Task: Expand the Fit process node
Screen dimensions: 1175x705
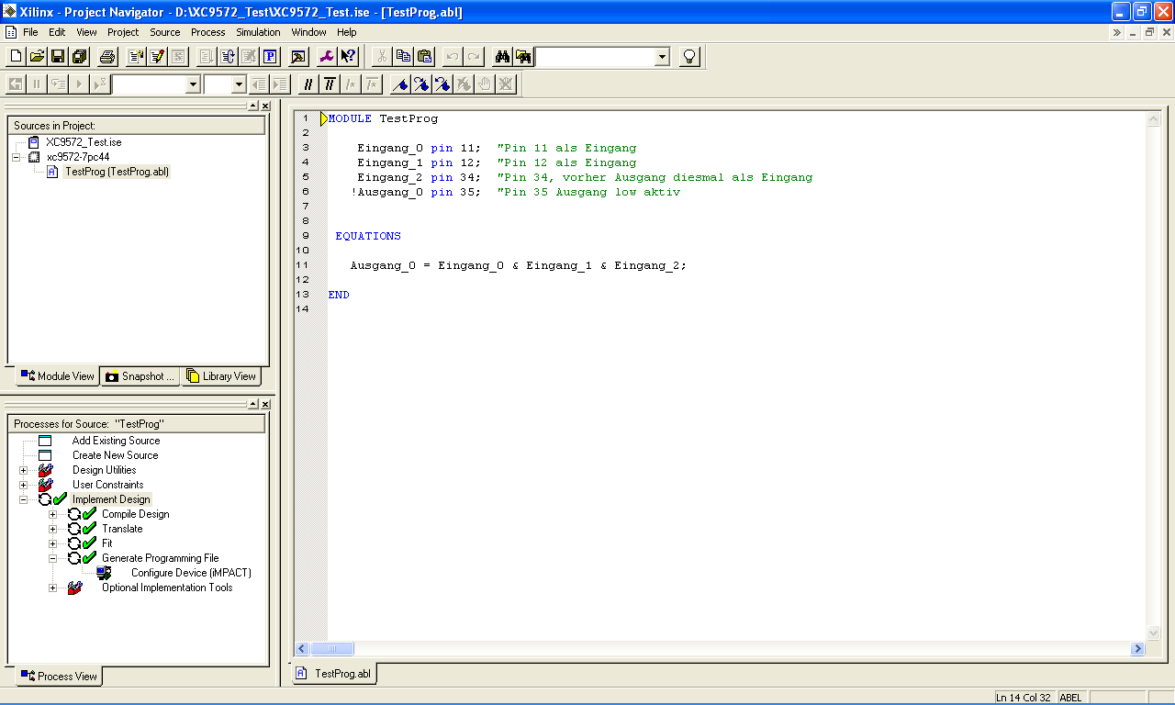Action: tap(52, 543)
